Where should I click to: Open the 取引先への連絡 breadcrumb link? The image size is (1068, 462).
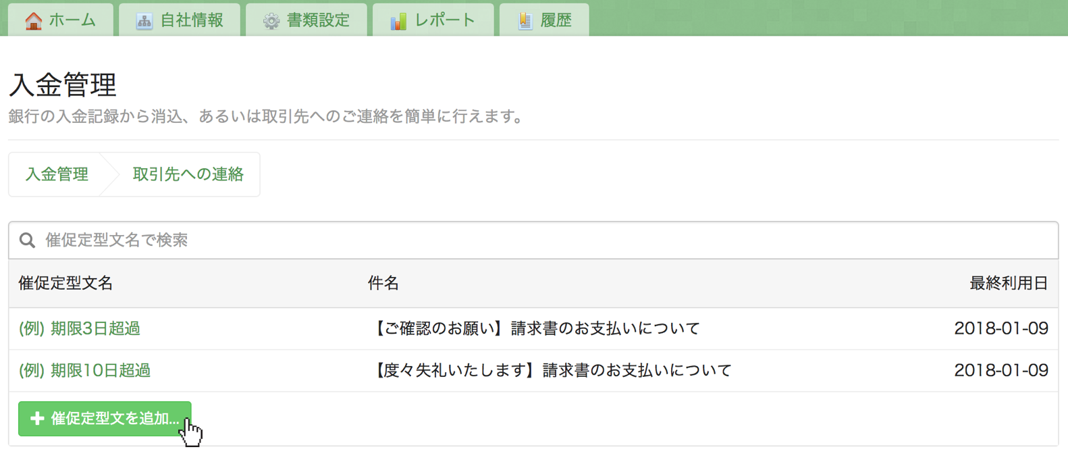(188, 174)
